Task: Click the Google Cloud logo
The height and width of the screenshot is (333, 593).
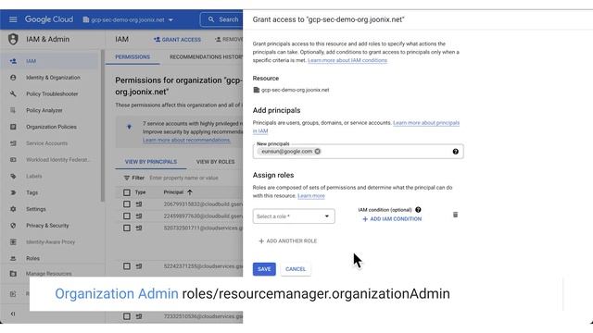Action: pyautogui.click(x=49, y=19)
